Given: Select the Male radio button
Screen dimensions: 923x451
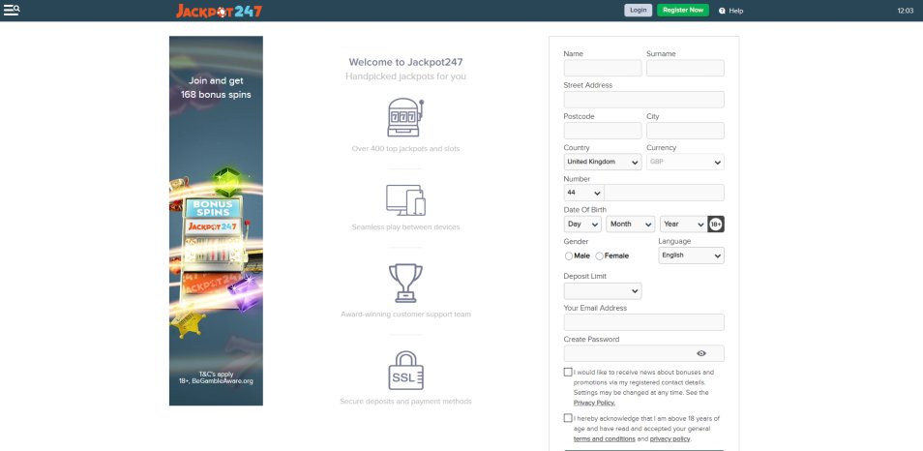Looking at the screenshot, I should pos(569,256).
